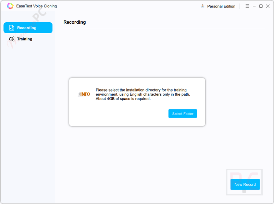Click the 'EaseText Voice Cloning' title text
Viewport: 274px width, 204px height.
(x=37, y=6)
